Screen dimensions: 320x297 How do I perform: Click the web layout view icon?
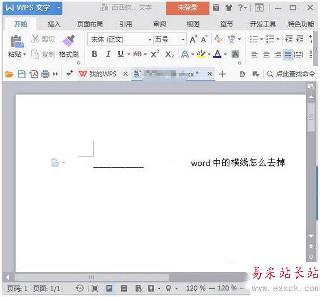[x=138, y=288]
